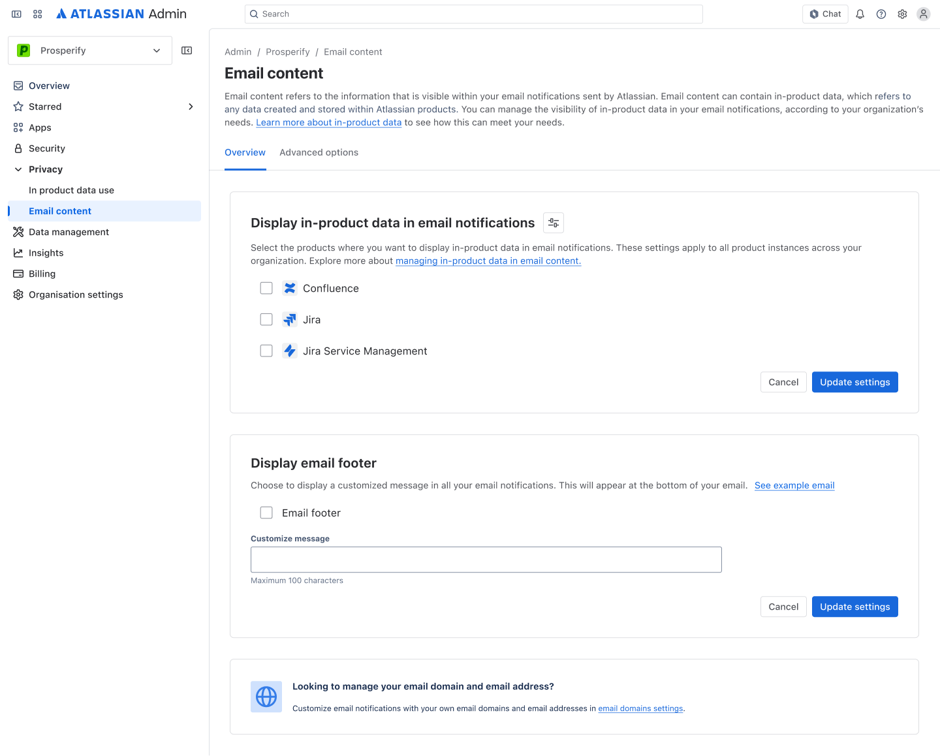Select Email content in sidebar
Screen dimensions: 940x756
pyautogui.click(x=104, y=211)
